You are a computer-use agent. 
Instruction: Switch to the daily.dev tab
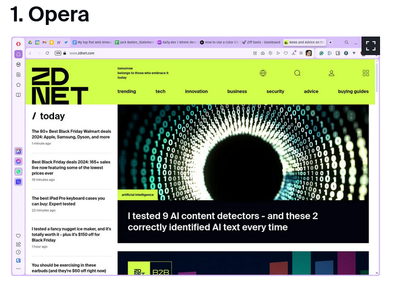point(177,42)
